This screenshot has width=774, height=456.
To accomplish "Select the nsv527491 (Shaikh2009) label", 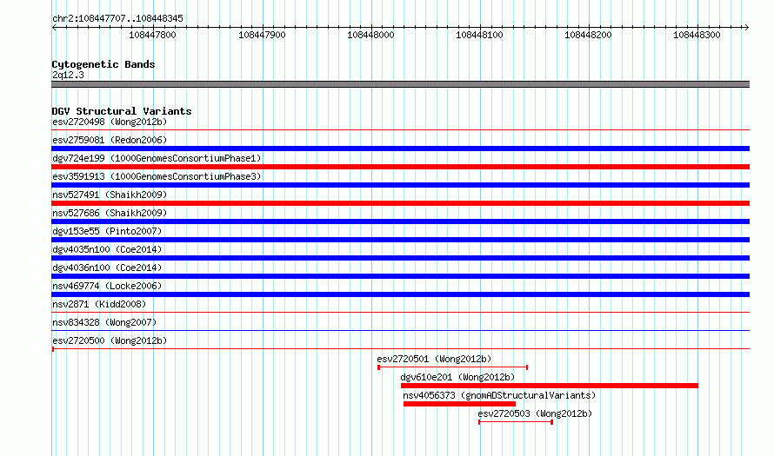I will click(110, 195).
